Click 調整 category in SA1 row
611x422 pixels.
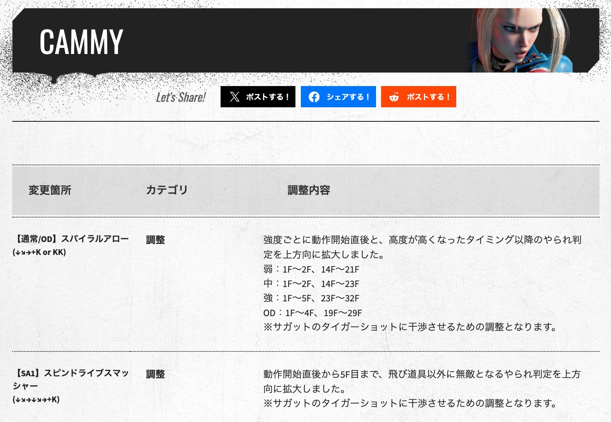tap(155, 374)
